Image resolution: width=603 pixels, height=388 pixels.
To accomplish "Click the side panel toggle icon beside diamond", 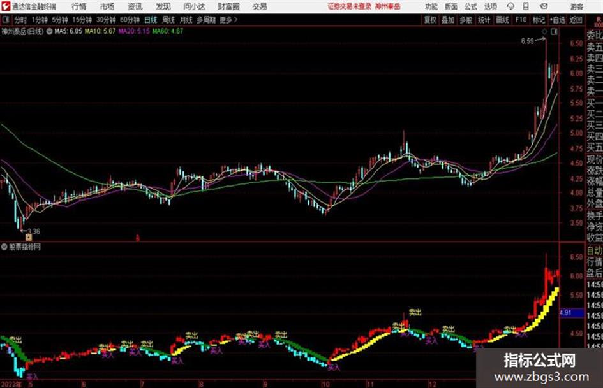I will coord(554,32).
